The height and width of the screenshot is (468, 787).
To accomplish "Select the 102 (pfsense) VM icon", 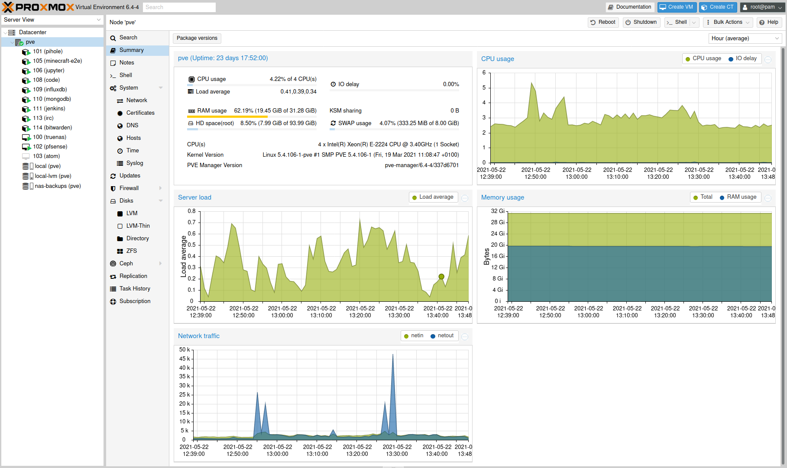I will (26, 147).
